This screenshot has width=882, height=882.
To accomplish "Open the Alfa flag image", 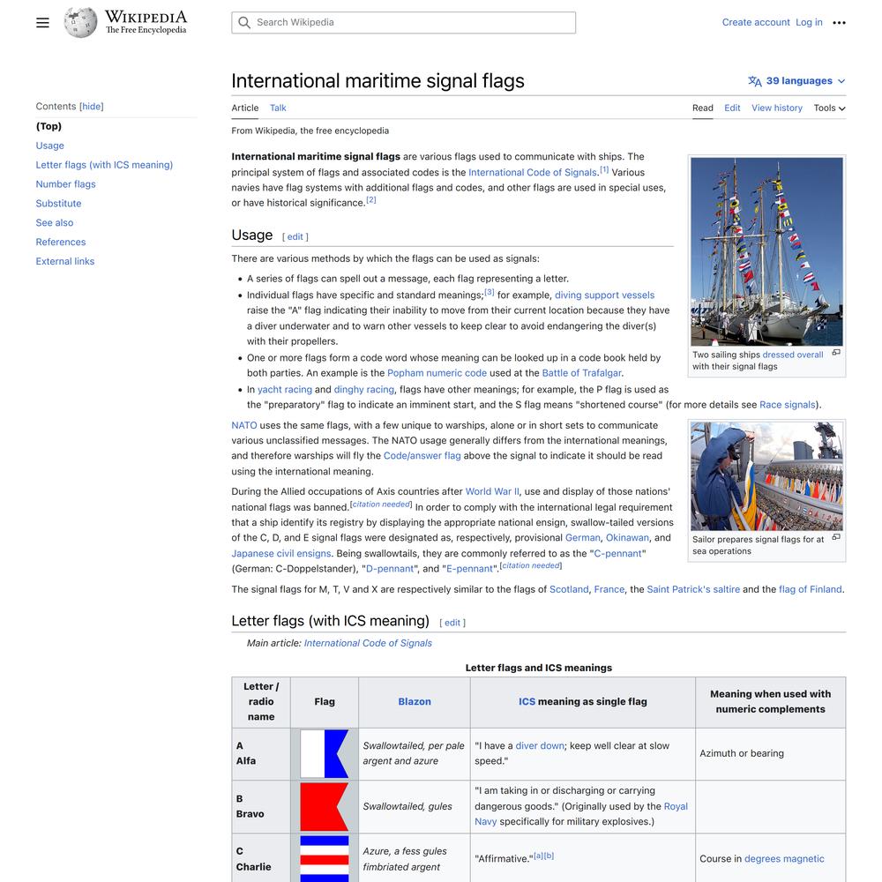I will (324, 754).
